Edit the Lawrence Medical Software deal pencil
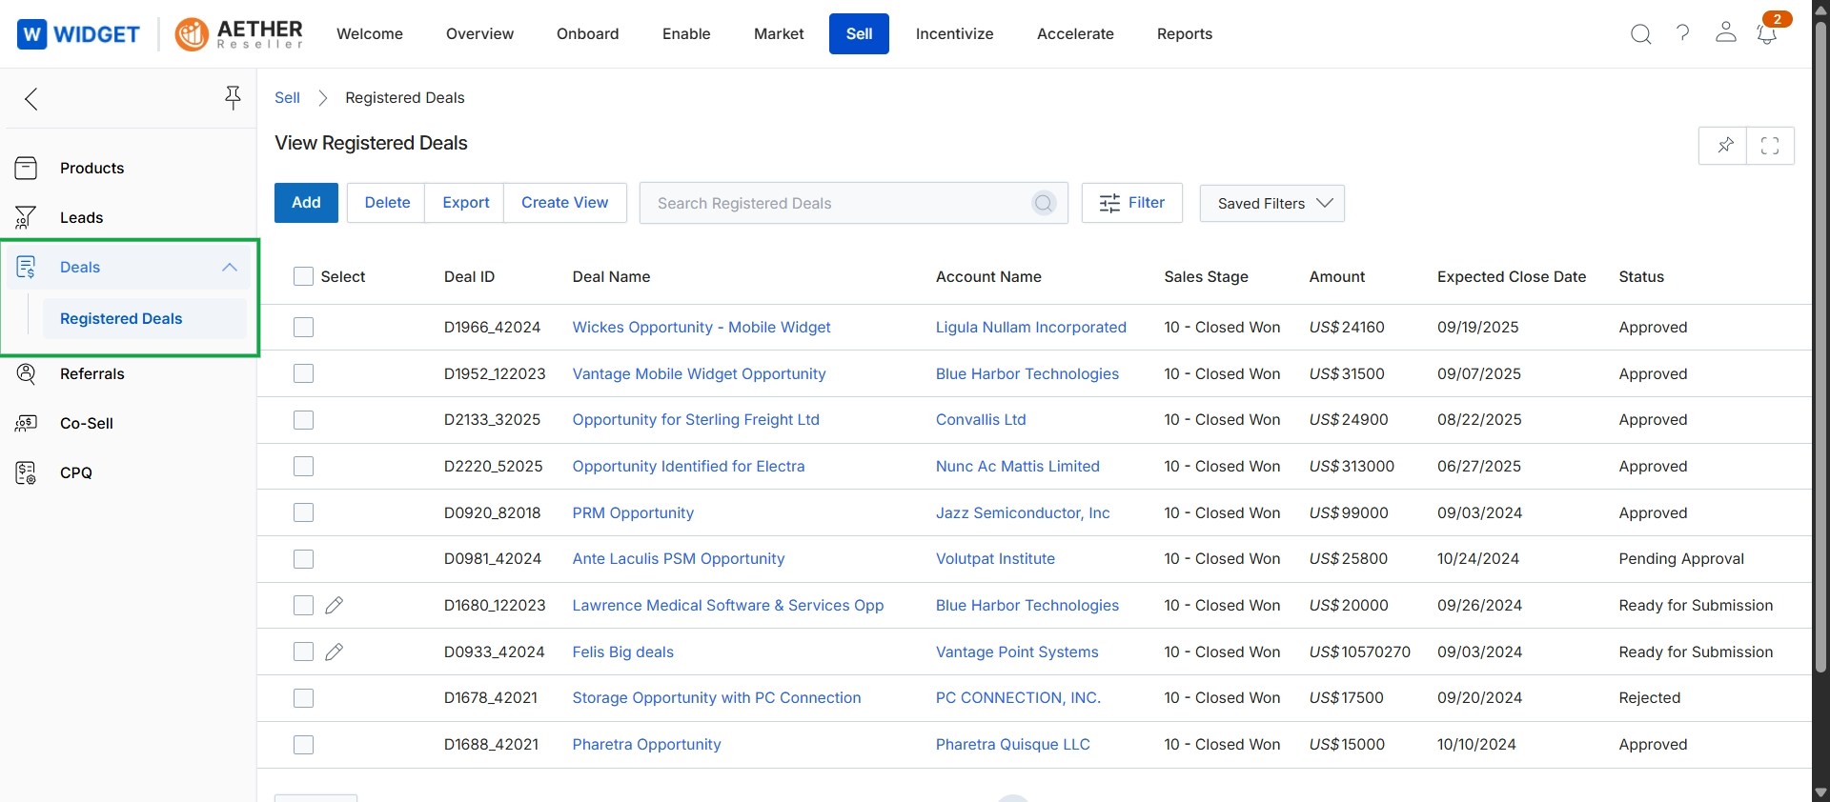Viewport: 1830px width, 802px height. coord(334,606)
